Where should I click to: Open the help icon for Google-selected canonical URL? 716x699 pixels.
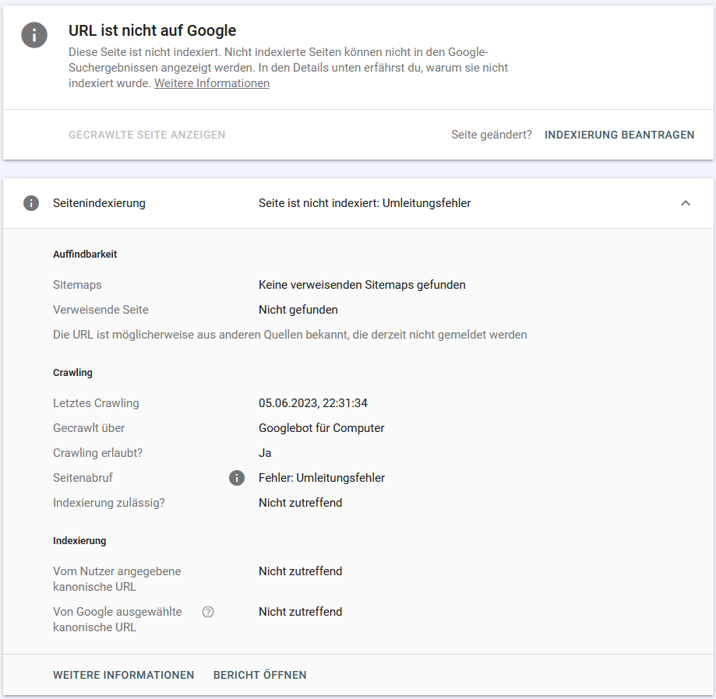click(208, 612)
